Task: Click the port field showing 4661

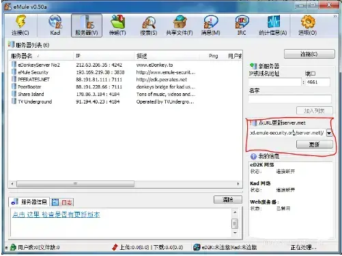Action: 317,82
